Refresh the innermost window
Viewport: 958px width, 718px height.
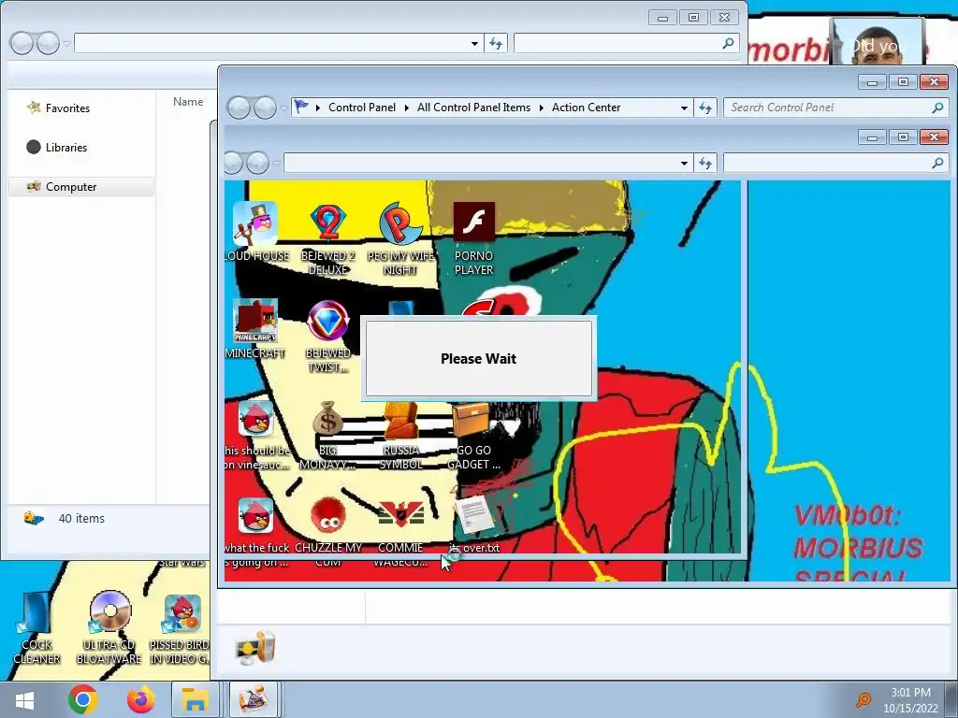click(705, 164)
